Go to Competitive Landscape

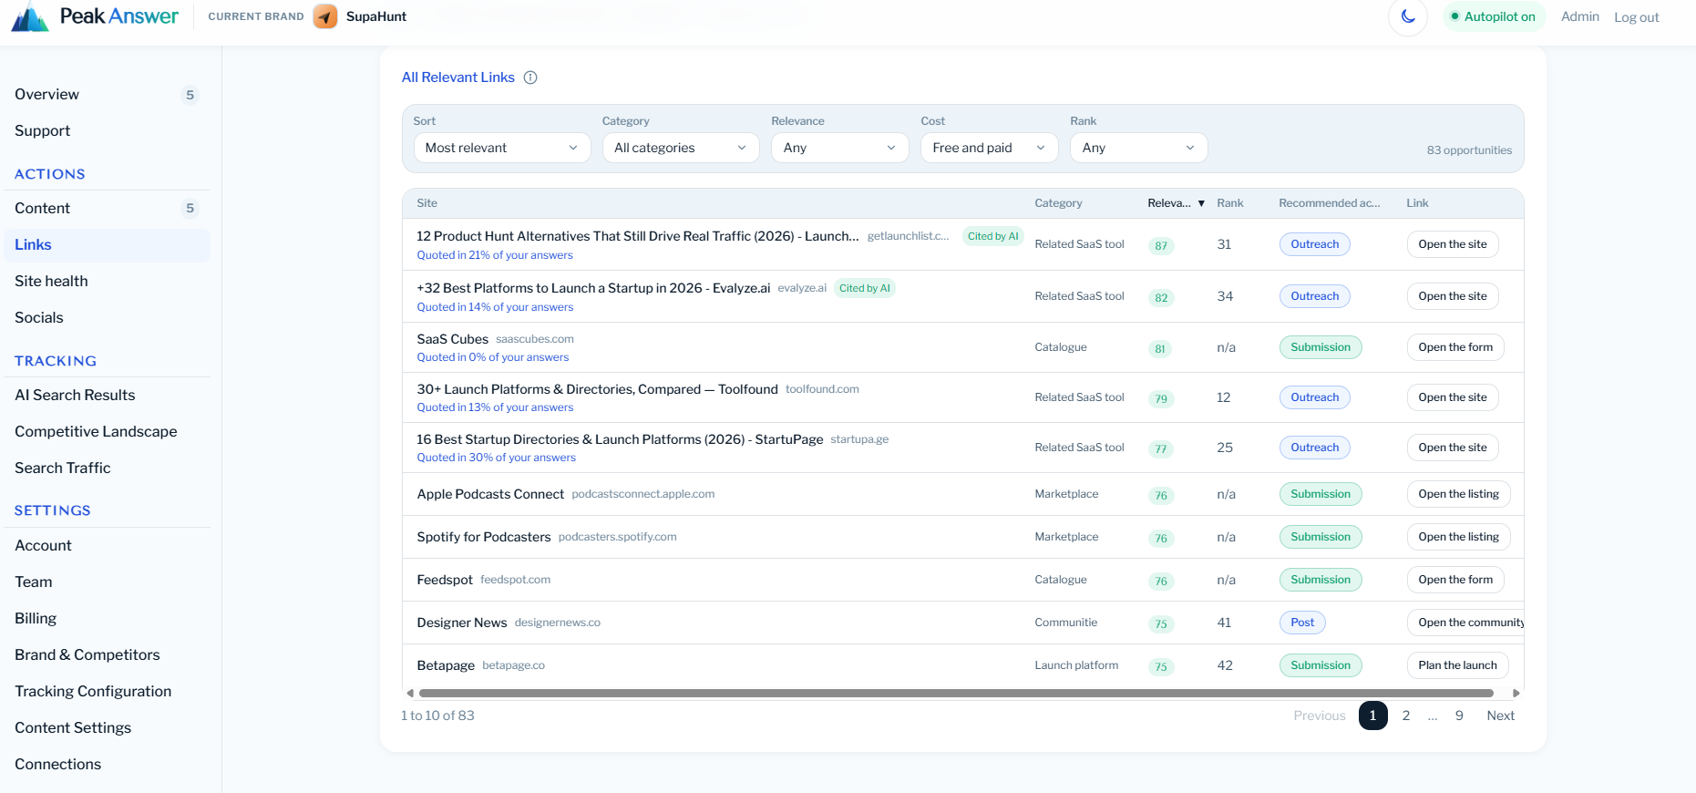pyautogui.click(x=108, y=432)
